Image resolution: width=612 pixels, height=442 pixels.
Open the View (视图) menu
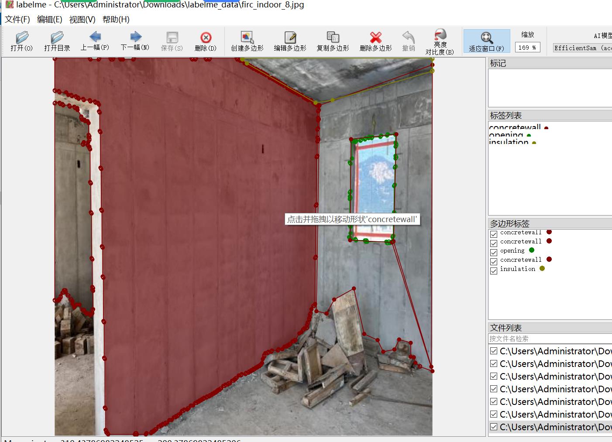pos(82,20)
